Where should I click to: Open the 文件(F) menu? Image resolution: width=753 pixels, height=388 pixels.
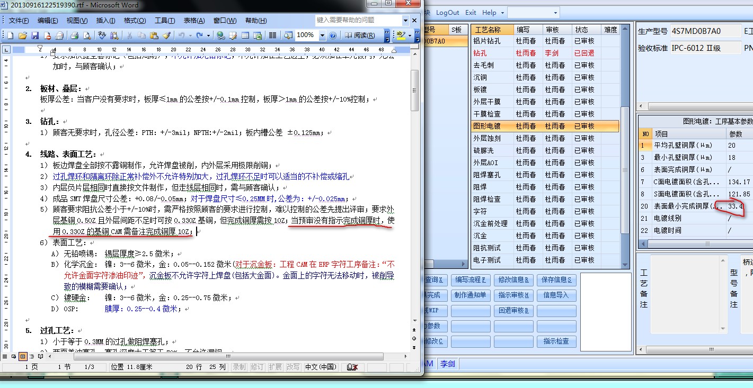[x=19, y=21]
